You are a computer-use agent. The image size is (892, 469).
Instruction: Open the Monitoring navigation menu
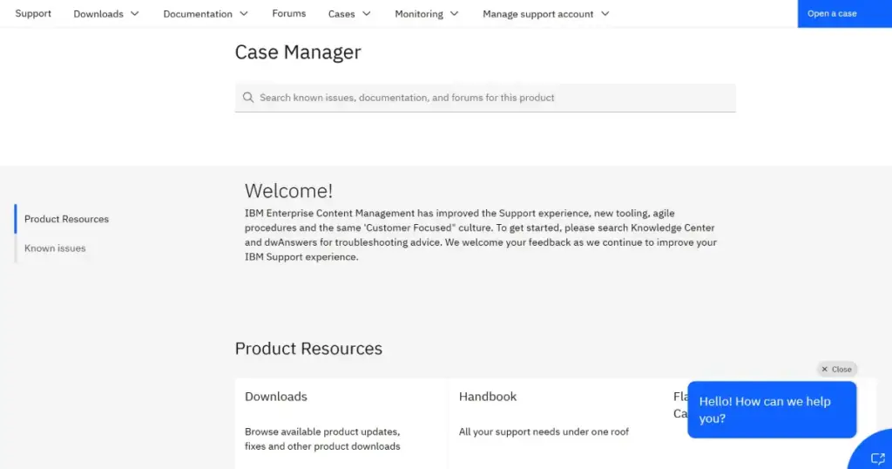[427, 14]
